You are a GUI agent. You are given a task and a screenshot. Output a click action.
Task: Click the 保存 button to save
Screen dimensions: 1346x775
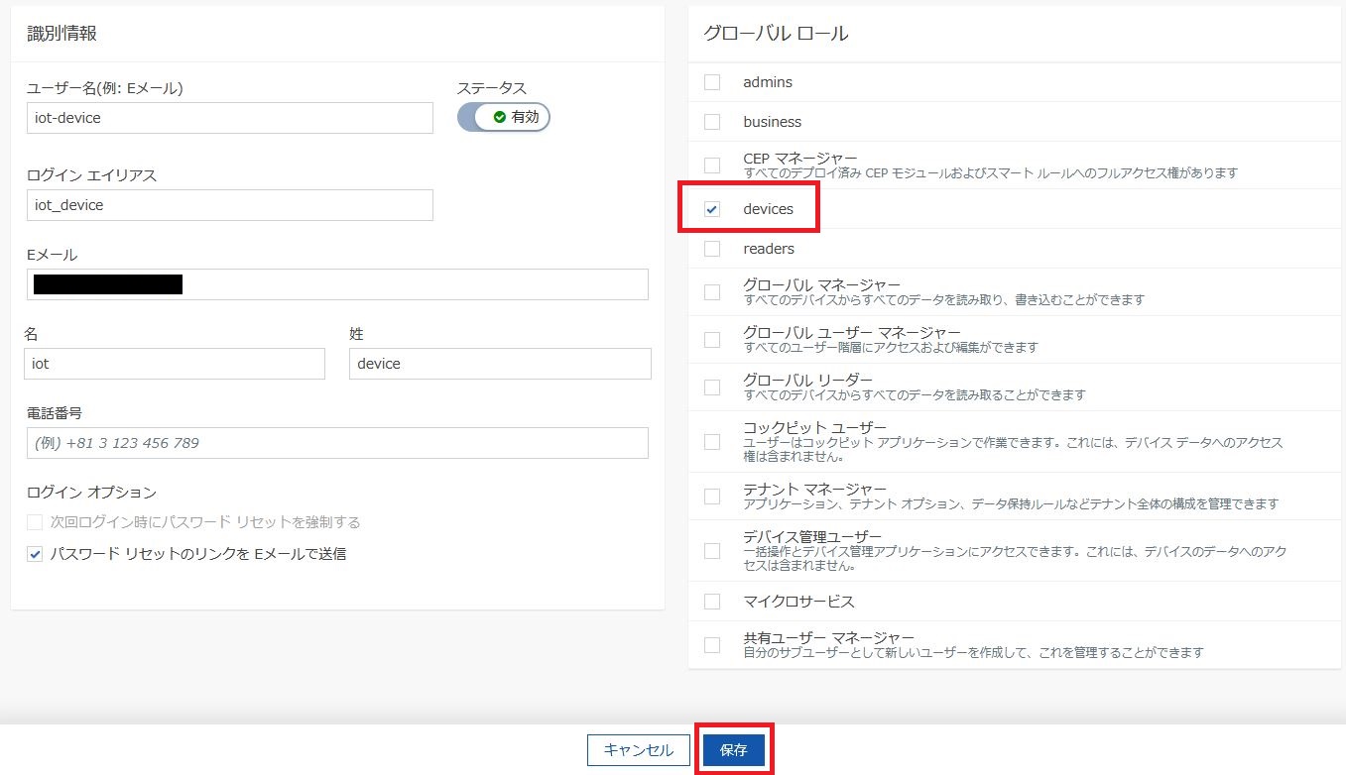pyautogui.click(x=733, y=750)
